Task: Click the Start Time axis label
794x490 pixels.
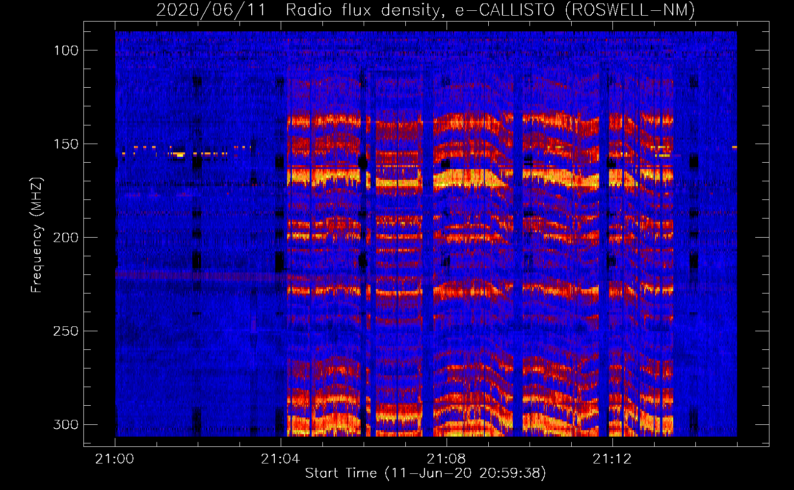Action: tap(425, 473)
